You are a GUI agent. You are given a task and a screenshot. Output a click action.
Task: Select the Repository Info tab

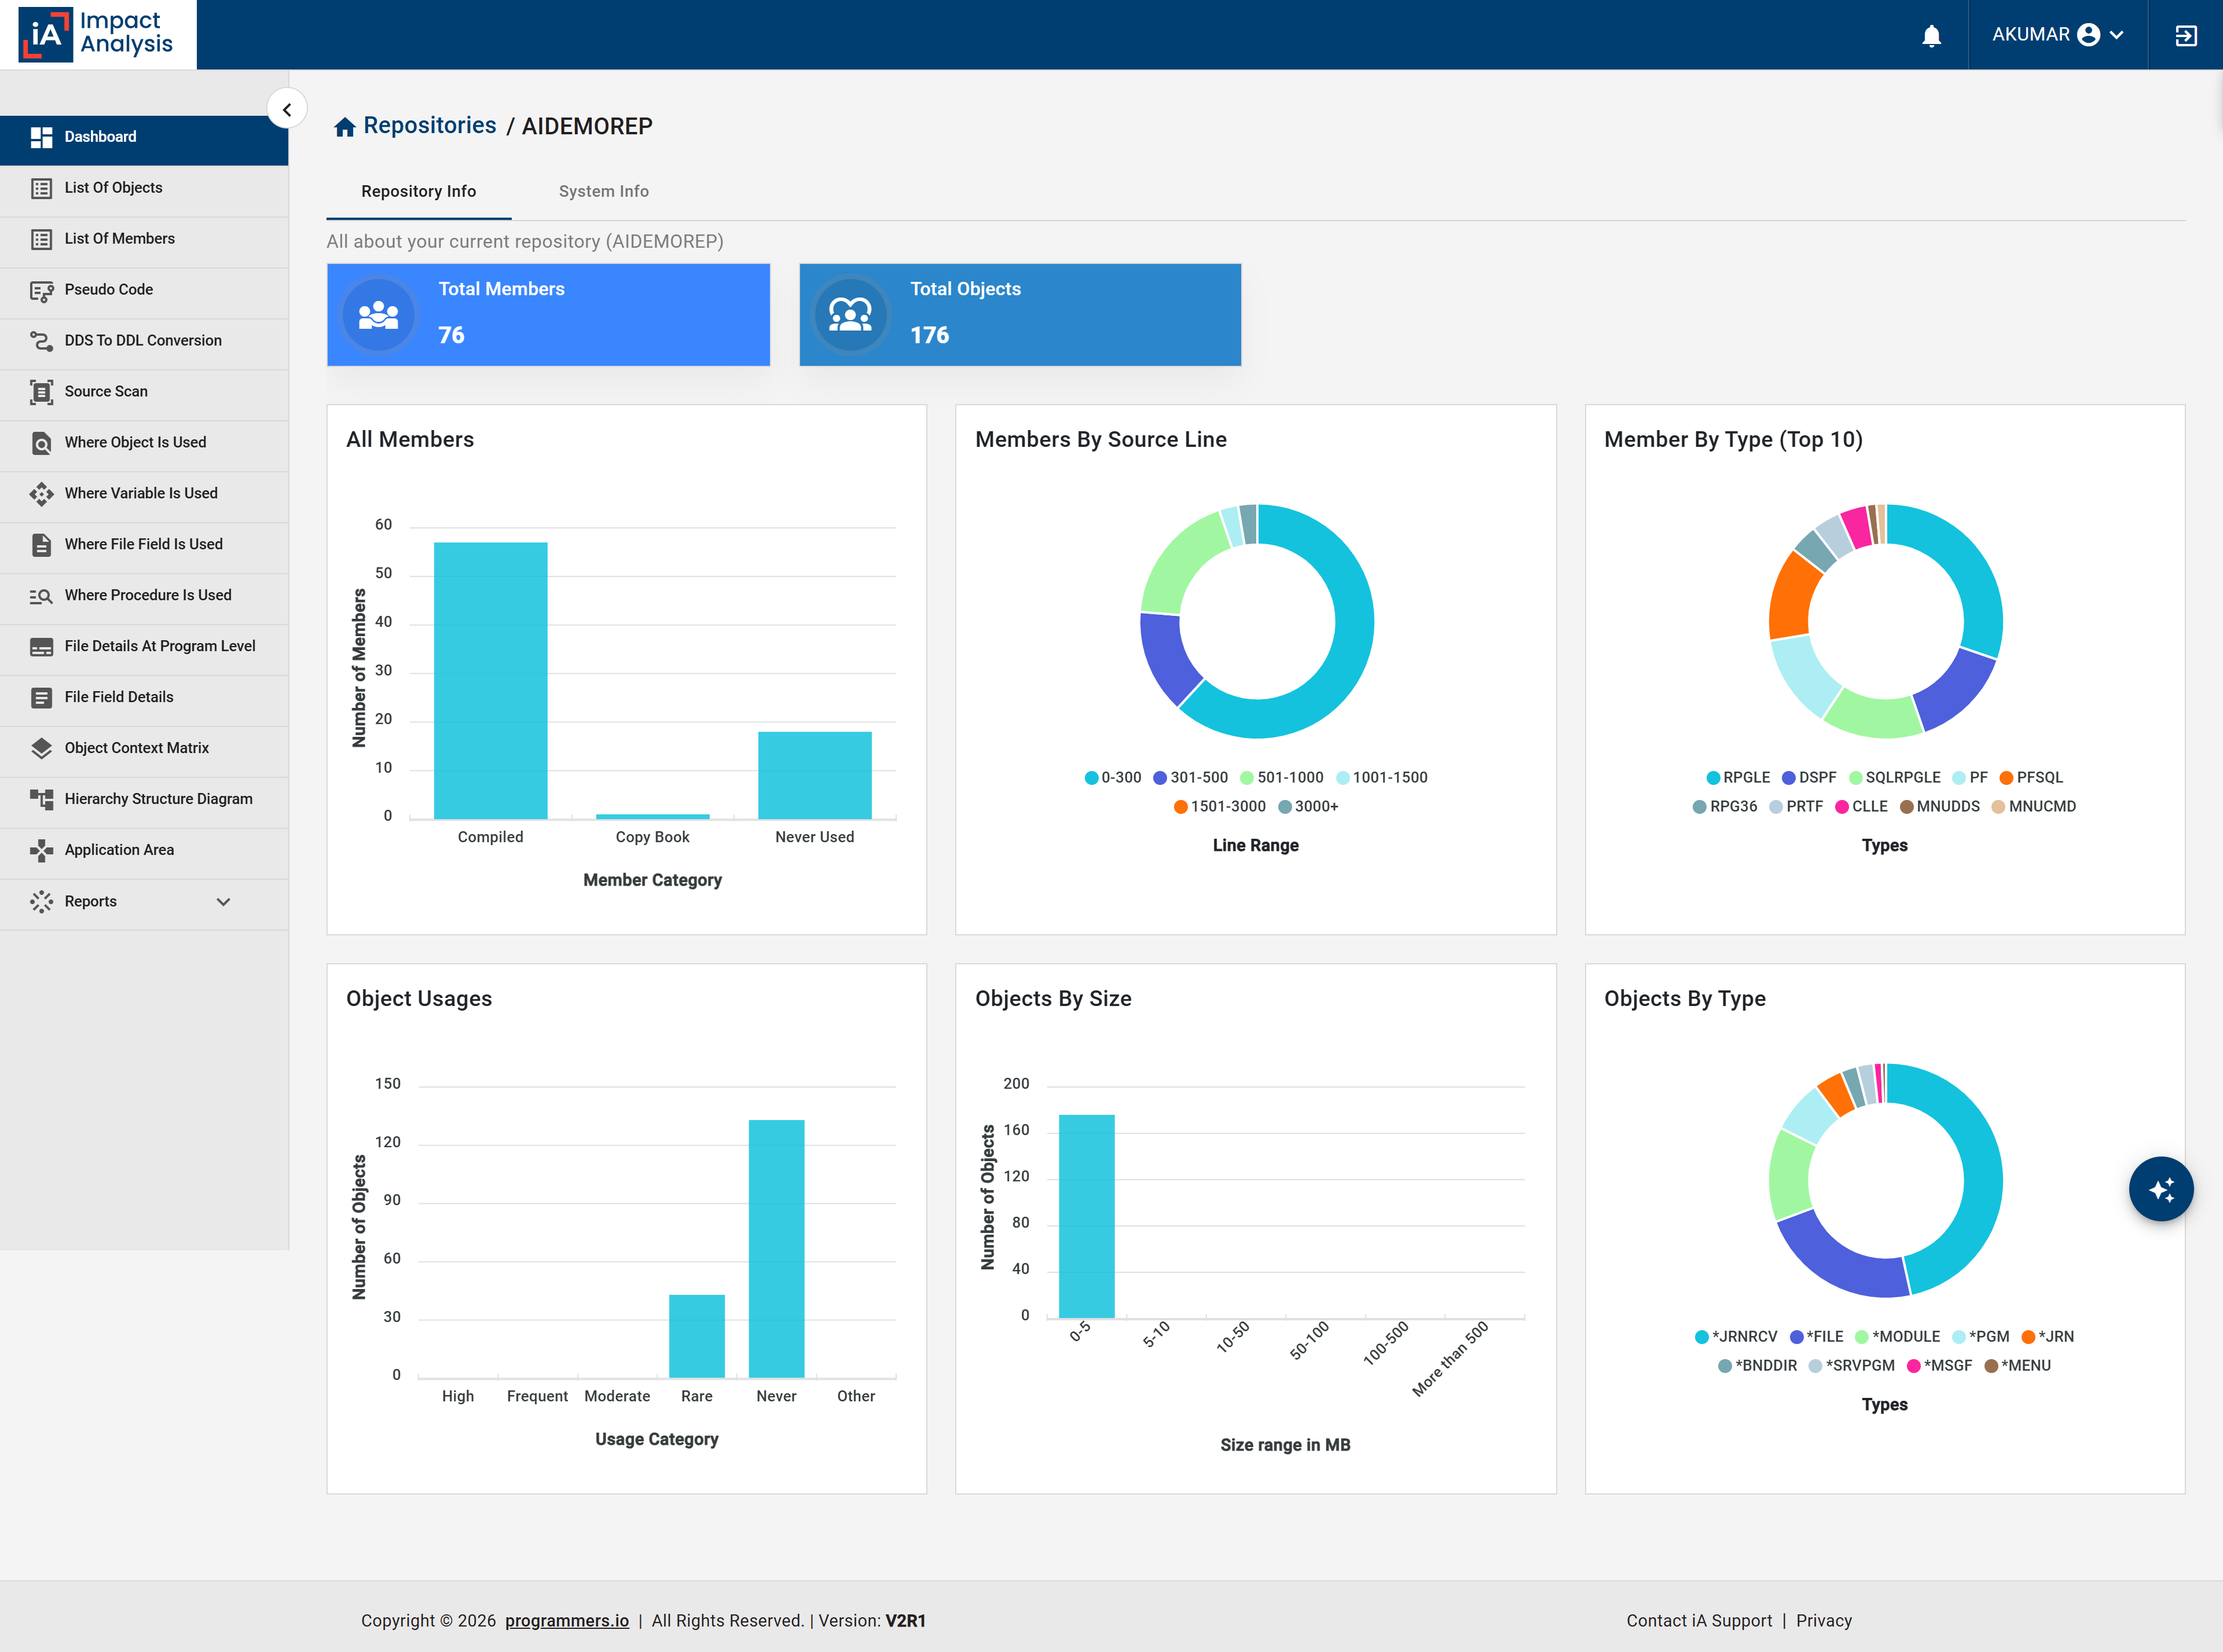(x=418, y=191)
